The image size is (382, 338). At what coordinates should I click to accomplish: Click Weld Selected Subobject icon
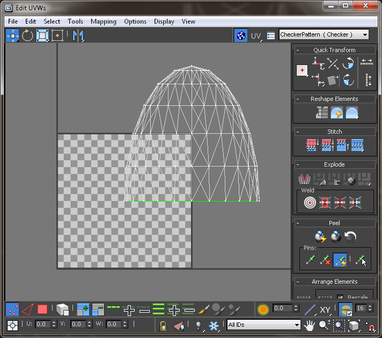click(325, 203)
